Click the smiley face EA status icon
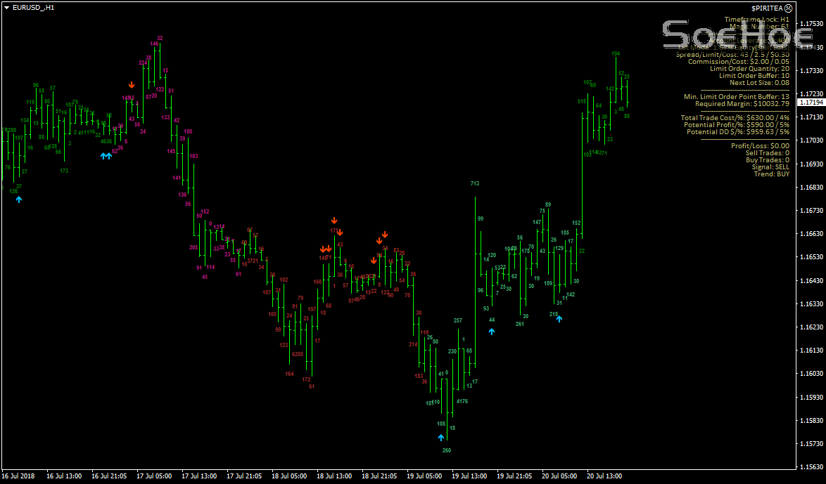Screen dimensions: 826x484 (789, 8)
